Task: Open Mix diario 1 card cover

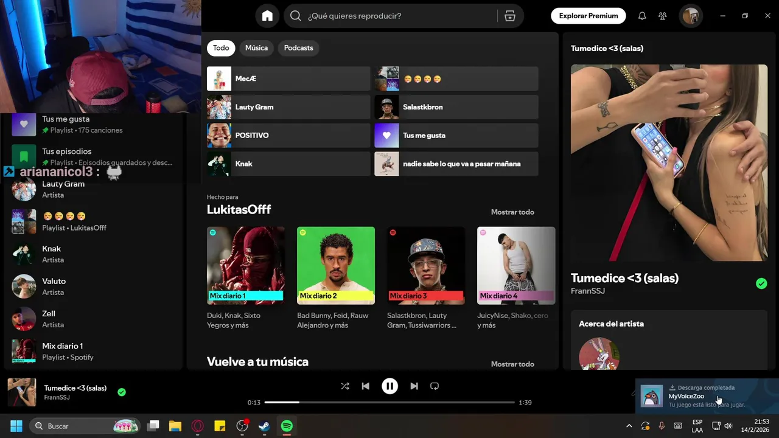Action: coord(246,265)
